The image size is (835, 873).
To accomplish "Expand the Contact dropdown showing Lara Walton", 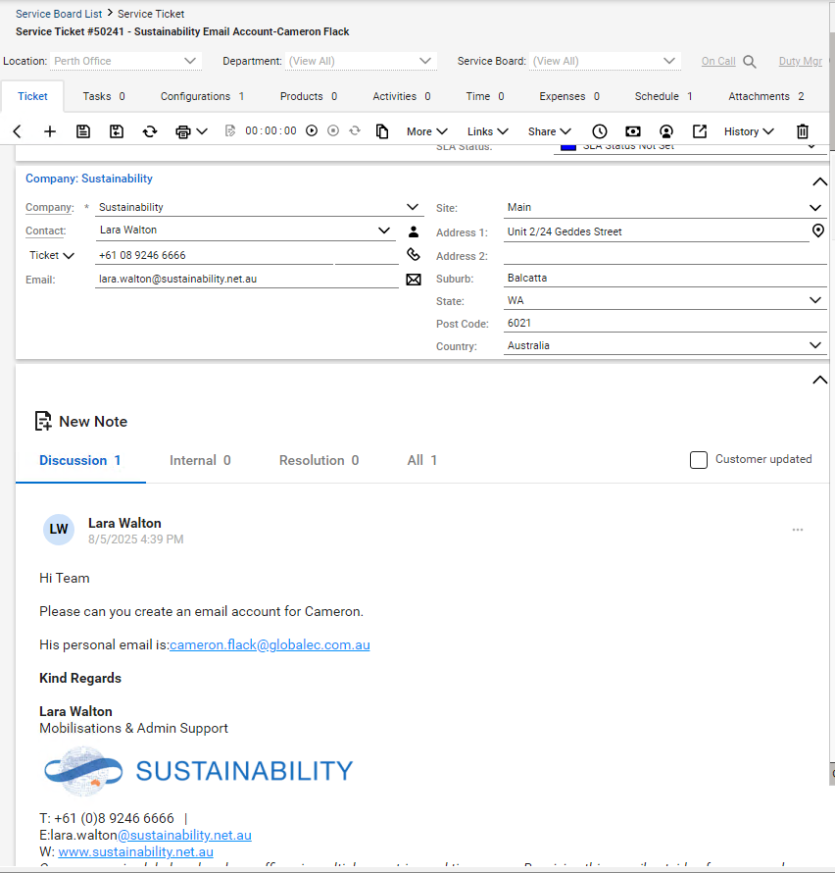I will (384, 231).
